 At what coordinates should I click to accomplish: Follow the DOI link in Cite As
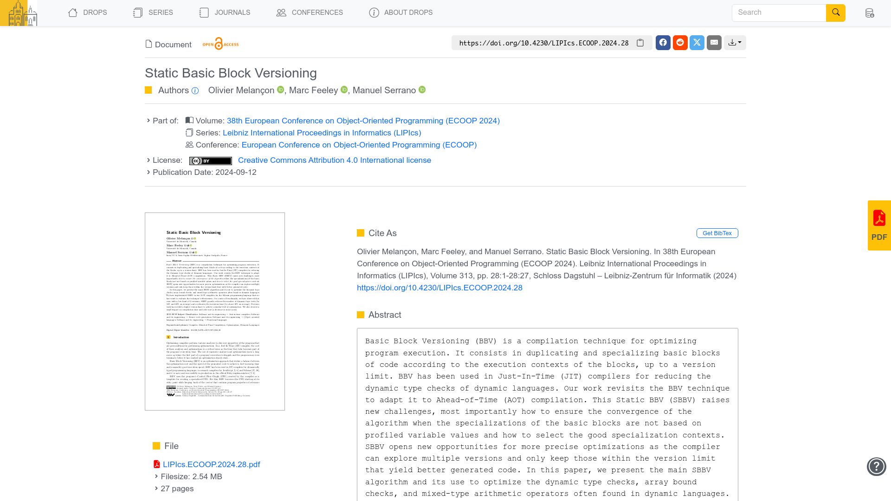439,288
